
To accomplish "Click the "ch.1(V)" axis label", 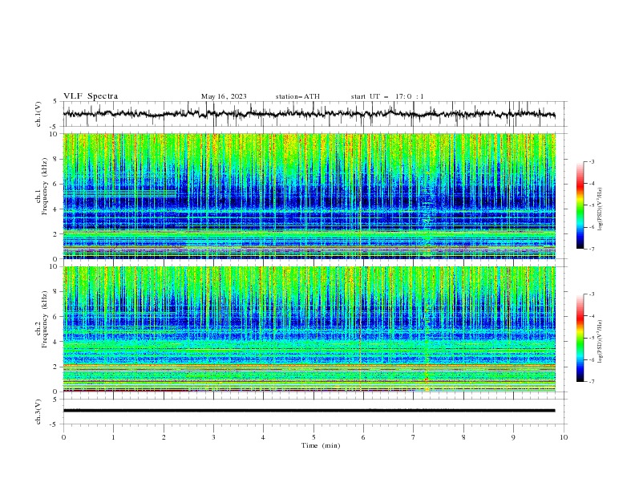I will [x=38, y=114].
